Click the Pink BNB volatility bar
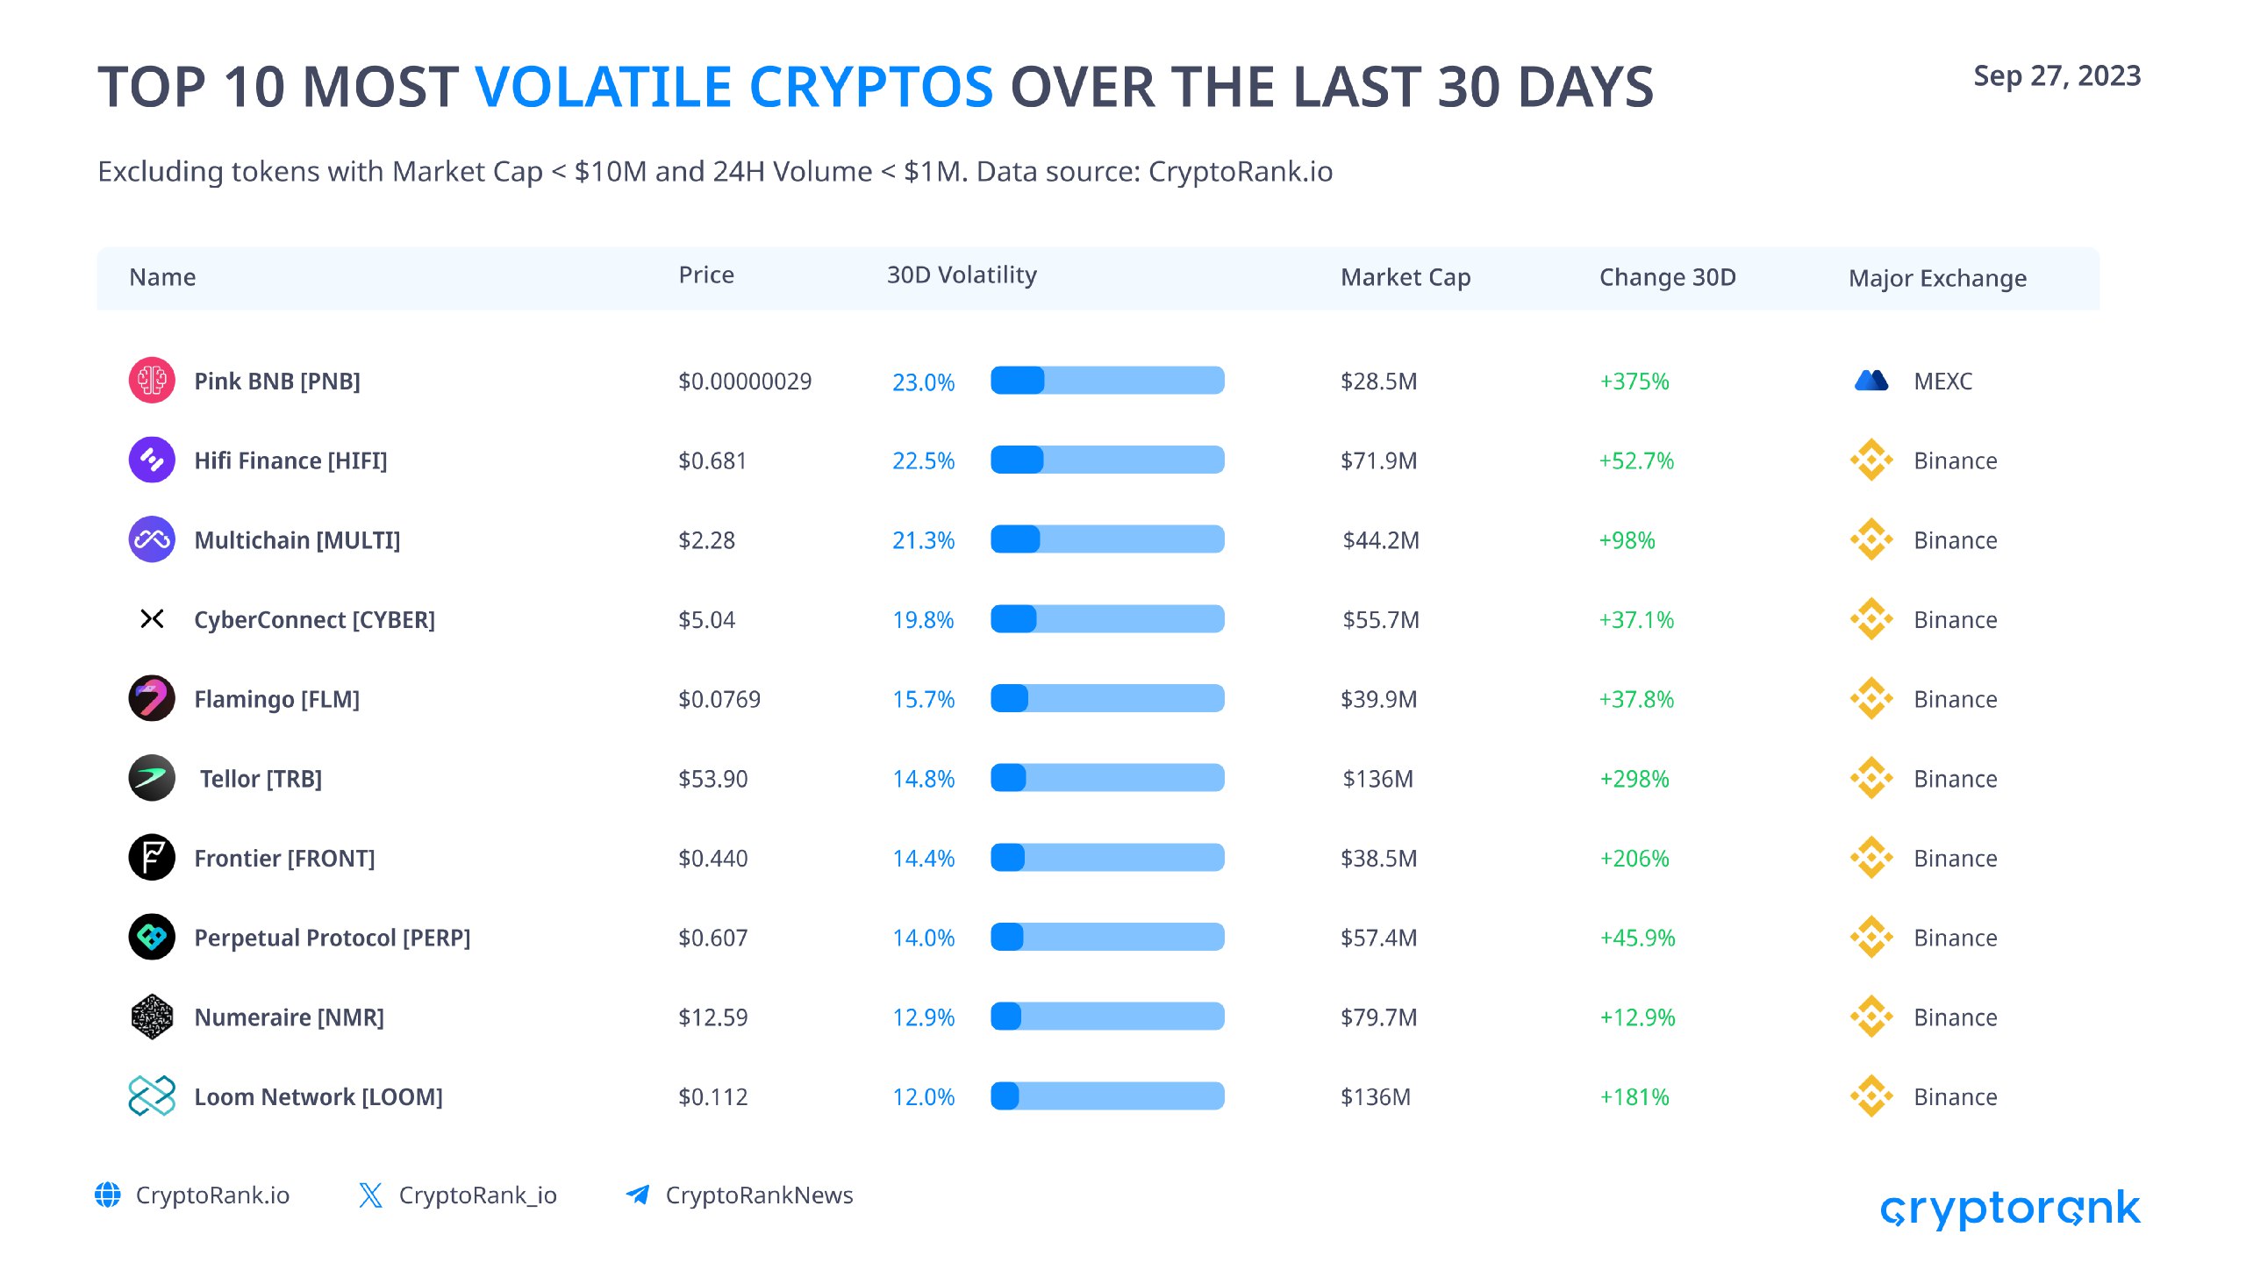Image resolution: width=2246 pixels, height=1263 pixels. pos(1107,381)
